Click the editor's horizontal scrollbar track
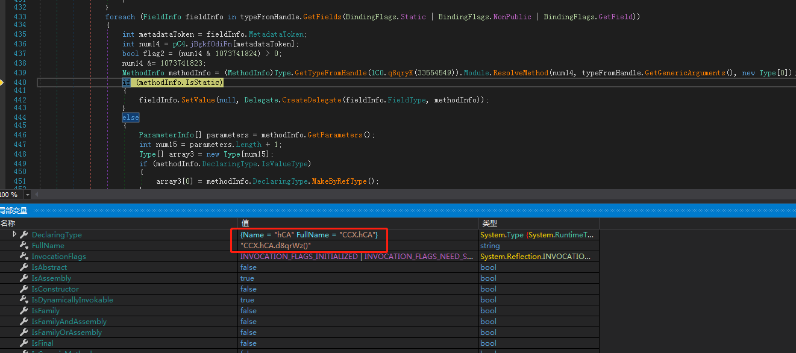 coord(416,195)
